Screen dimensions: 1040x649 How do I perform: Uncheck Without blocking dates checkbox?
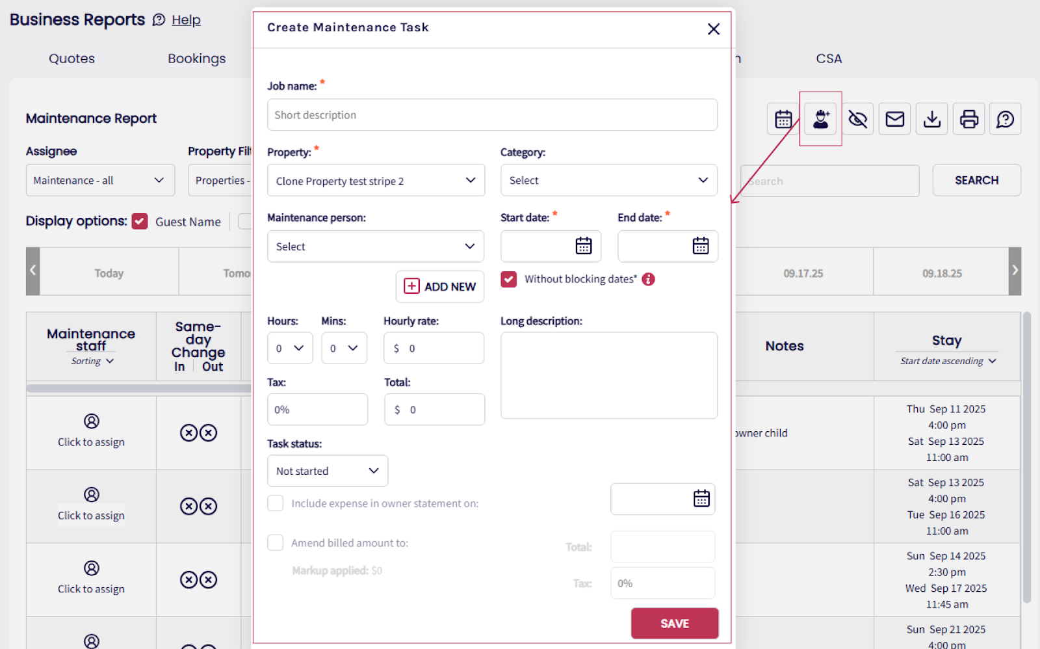[x=509, y=279]
